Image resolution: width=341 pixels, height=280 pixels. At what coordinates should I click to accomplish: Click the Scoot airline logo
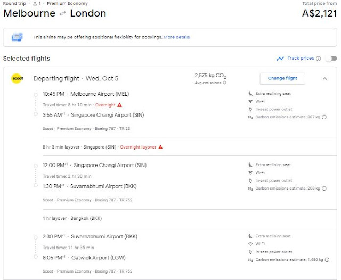click(17, 79)
